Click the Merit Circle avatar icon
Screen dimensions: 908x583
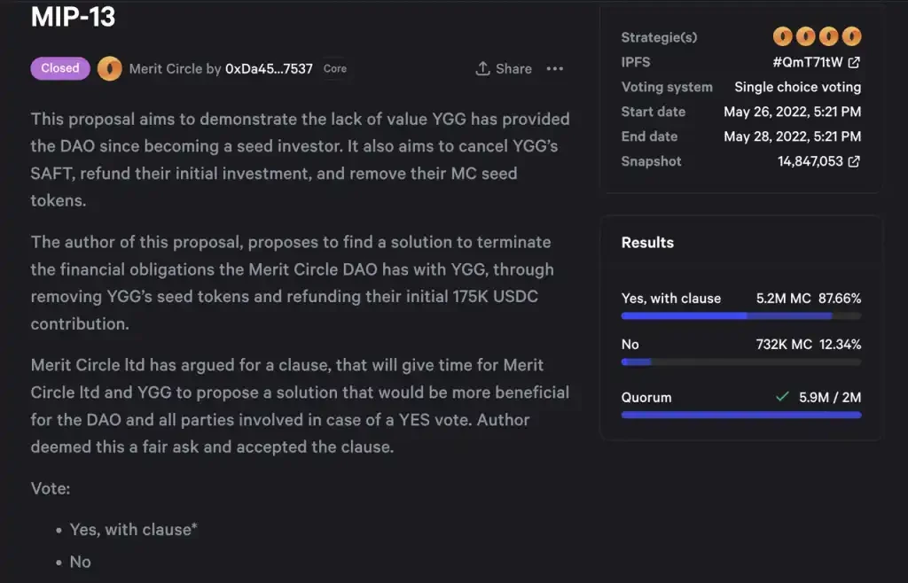(x=110, y=69)
